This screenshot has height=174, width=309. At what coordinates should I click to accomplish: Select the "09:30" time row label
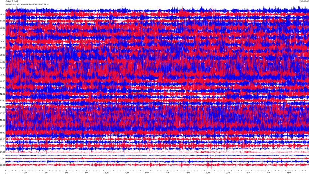pyautogui.click(x=3, y=75)
